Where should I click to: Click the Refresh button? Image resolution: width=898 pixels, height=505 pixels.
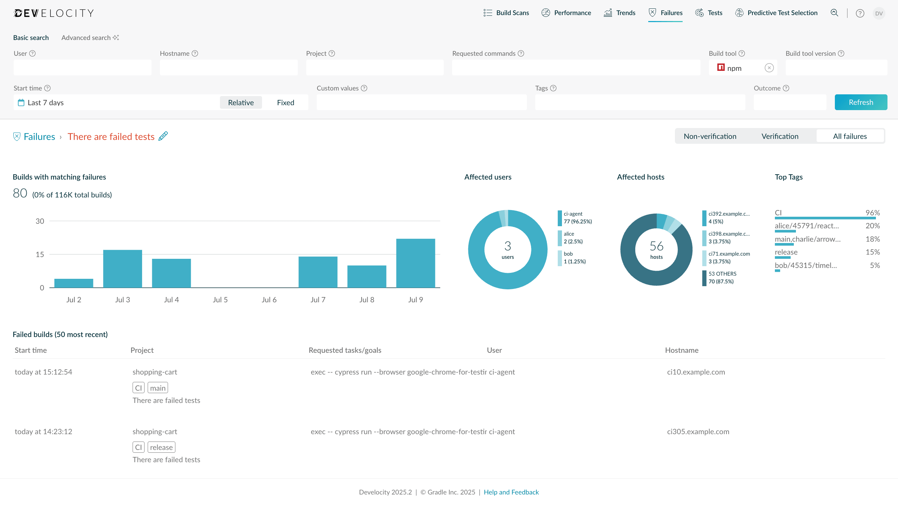861,102
